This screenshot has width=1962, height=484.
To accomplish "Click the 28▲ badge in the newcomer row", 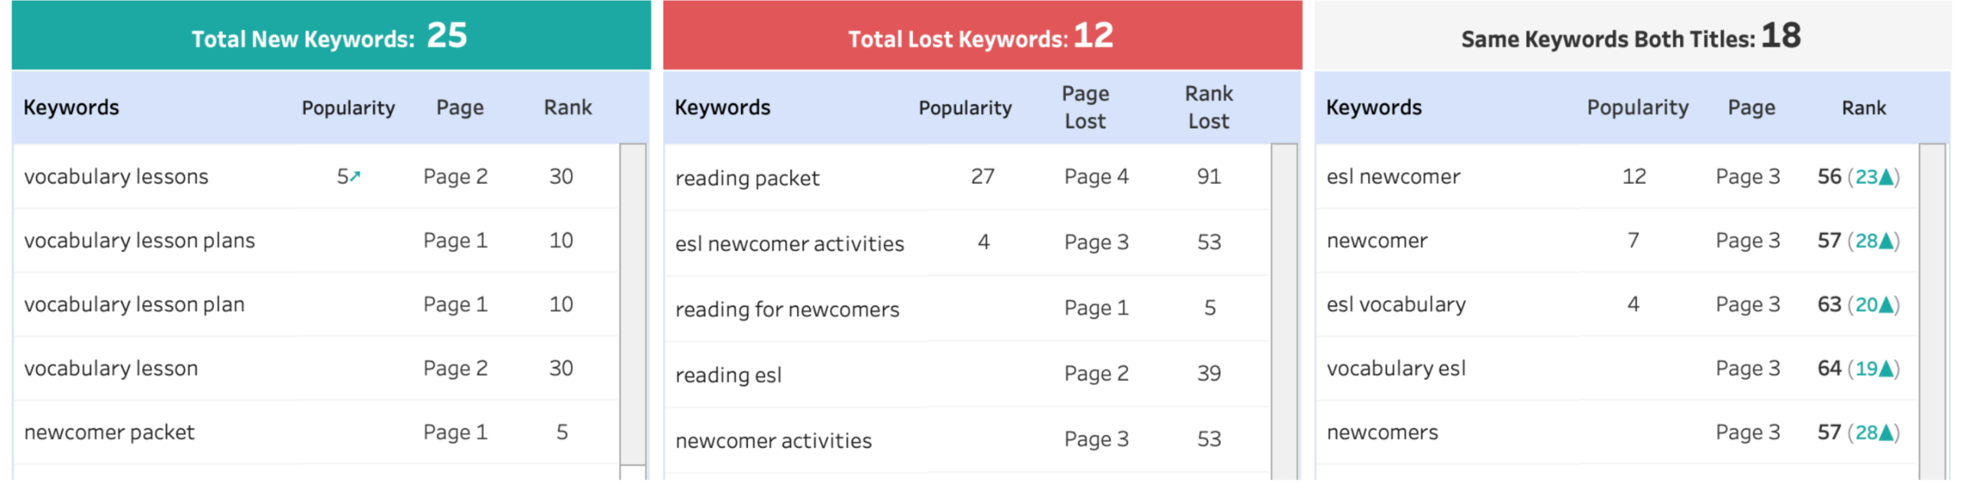I will [x=1873, y=240].
